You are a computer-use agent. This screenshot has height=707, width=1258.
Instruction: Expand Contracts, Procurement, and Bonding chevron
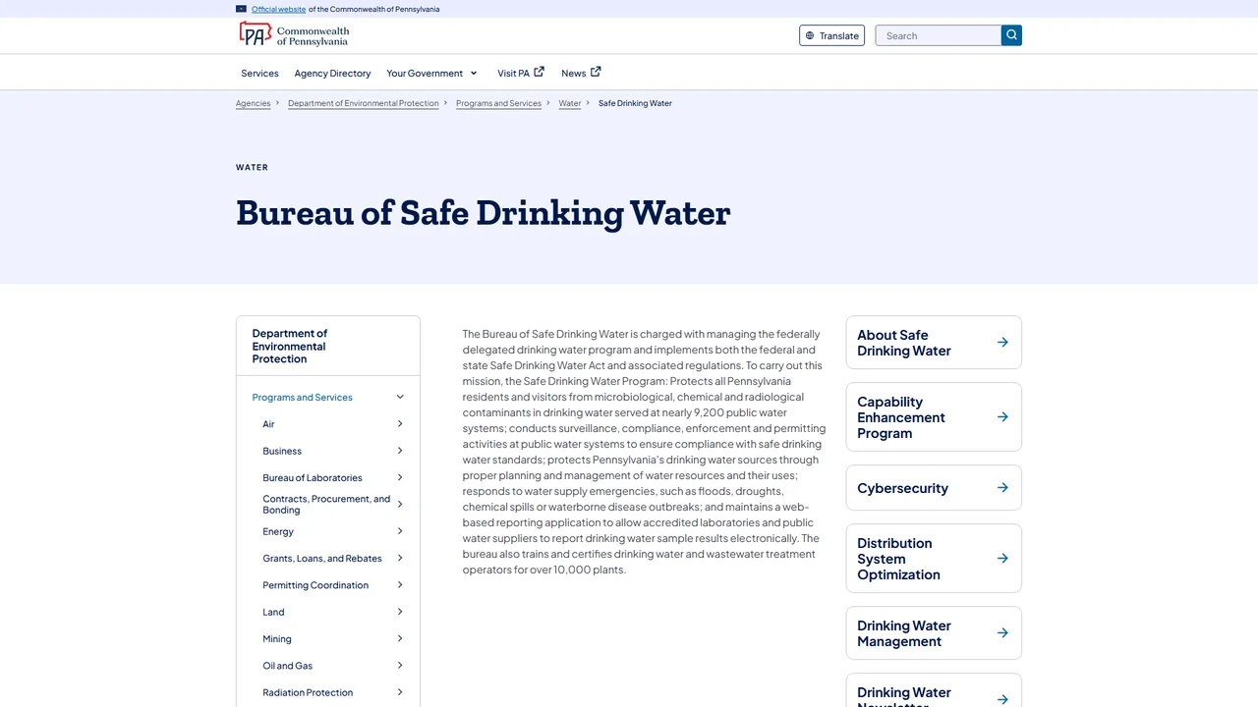[400, 505]
